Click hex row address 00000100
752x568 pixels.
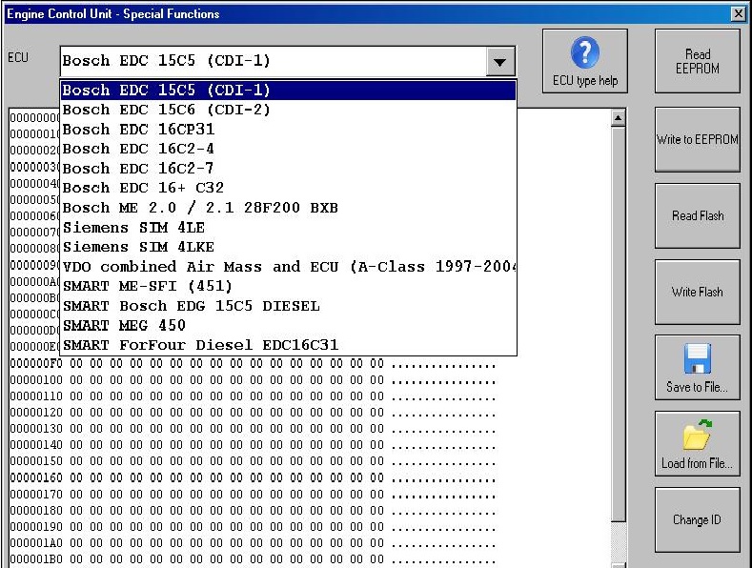tap(36, 380)
